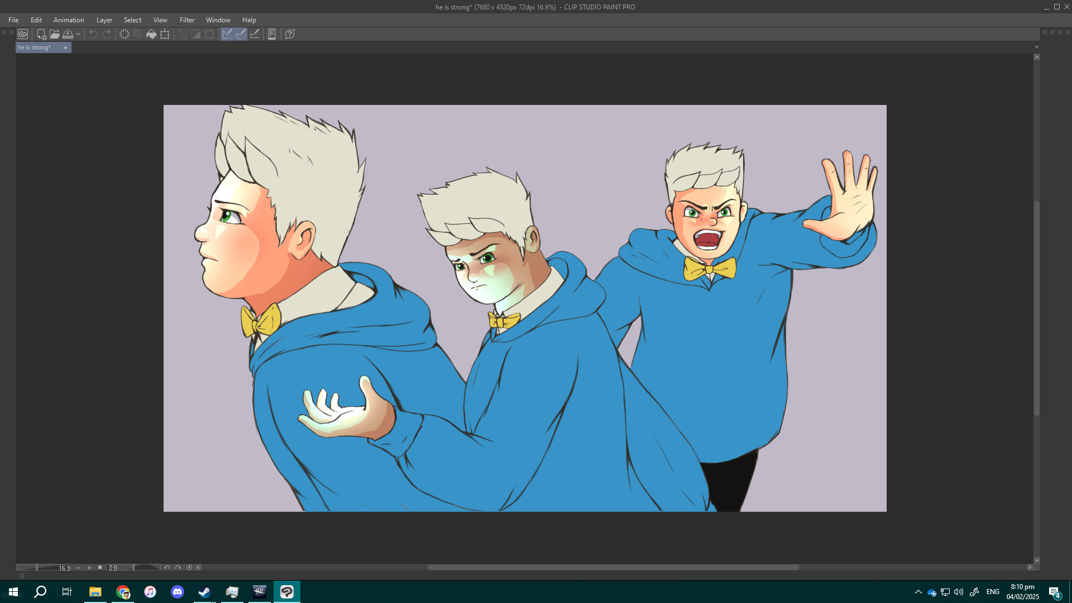Switch to Clip Studio Paint taskbar icon
Viewport: 1072px width, 603px height.
287,592
